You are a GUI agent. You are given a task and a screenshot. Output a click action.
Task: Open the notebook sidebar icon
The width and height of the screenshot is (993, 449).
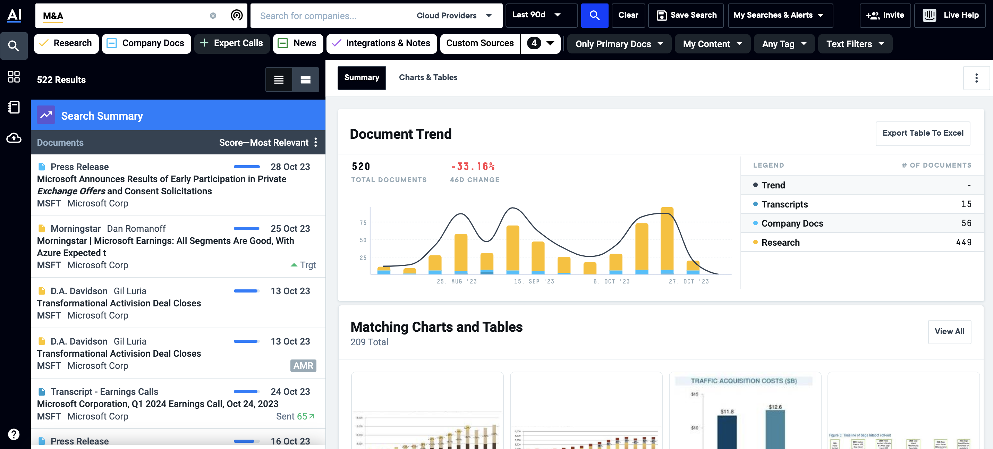(x=14, y=107)
